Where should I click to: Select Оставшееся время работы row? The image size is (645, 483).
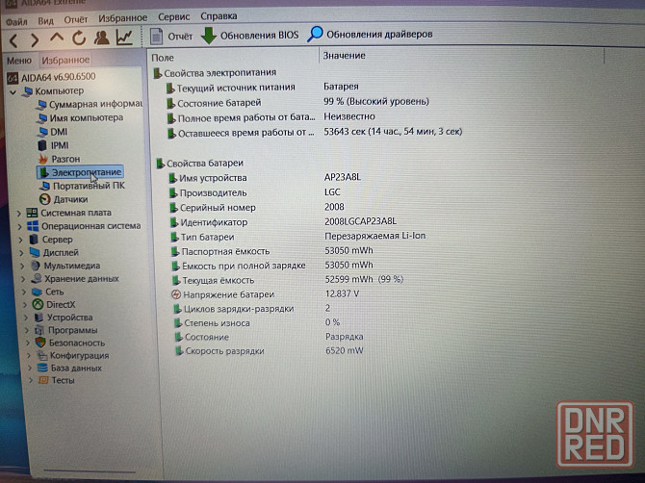pyautogui.click(x=315, y=133)
